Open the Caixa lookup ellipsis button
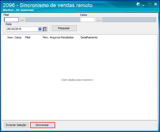Viewport: 160px width, 132px height. coord(99,20)
